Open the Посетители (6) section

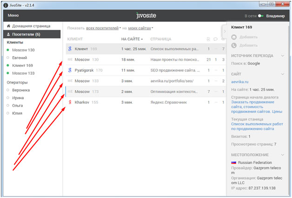pos(32,34)
